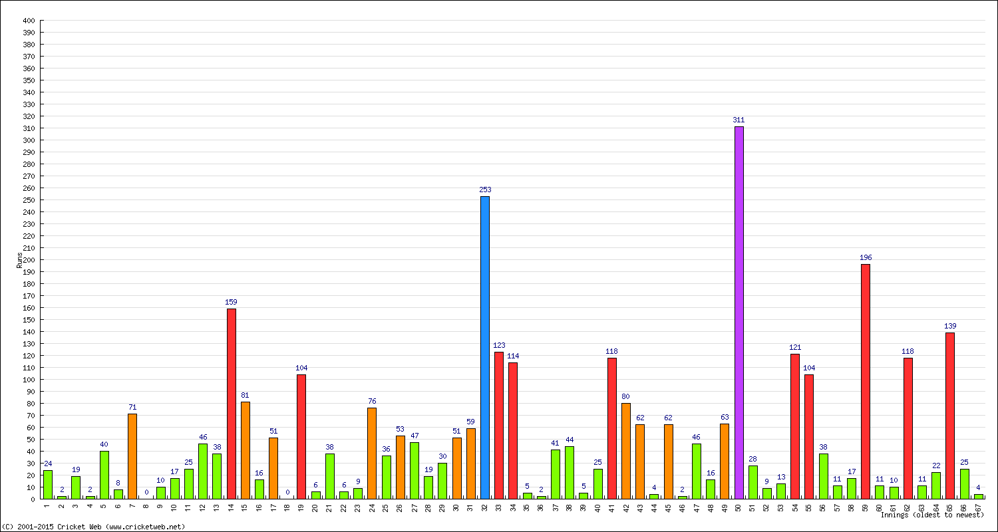
Task: Select the value label '13' at innings 53
Action: (x=781, y=477)
